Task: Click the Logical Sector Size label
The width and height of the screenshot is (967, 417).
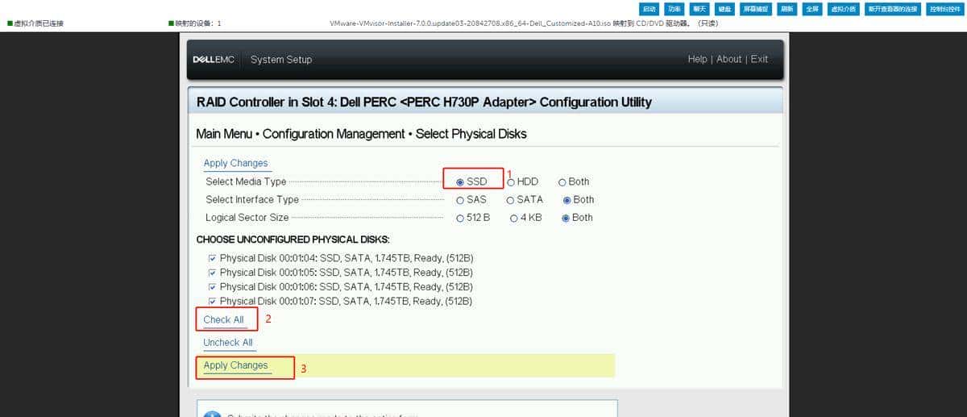Action: click(247, 217)
